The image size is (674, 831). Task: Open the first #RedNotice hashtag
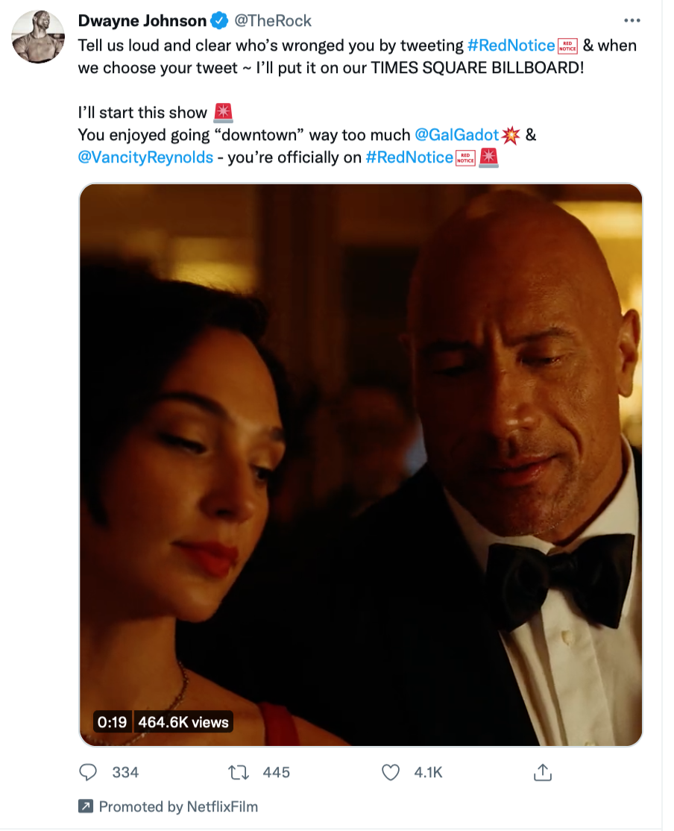tap(511, 46)
